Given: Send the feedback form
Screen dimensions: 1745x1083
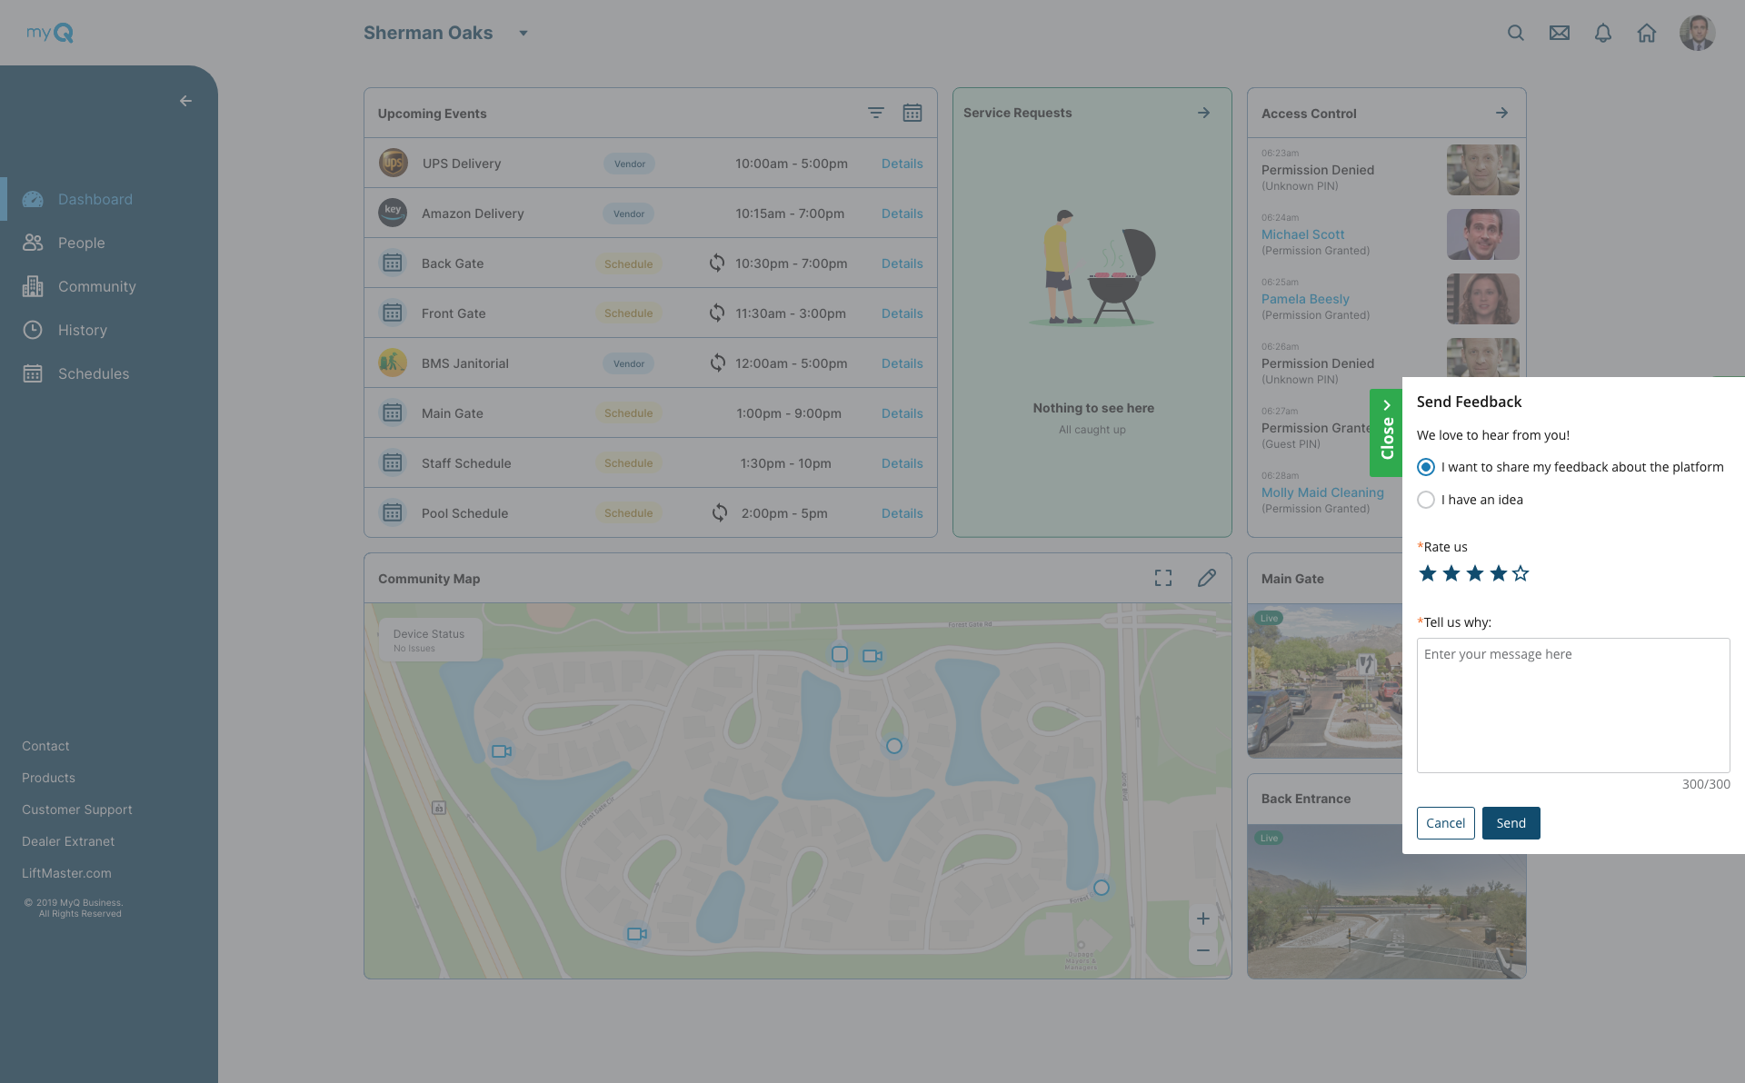Looking at the screenshot, I should point(1511,823).
